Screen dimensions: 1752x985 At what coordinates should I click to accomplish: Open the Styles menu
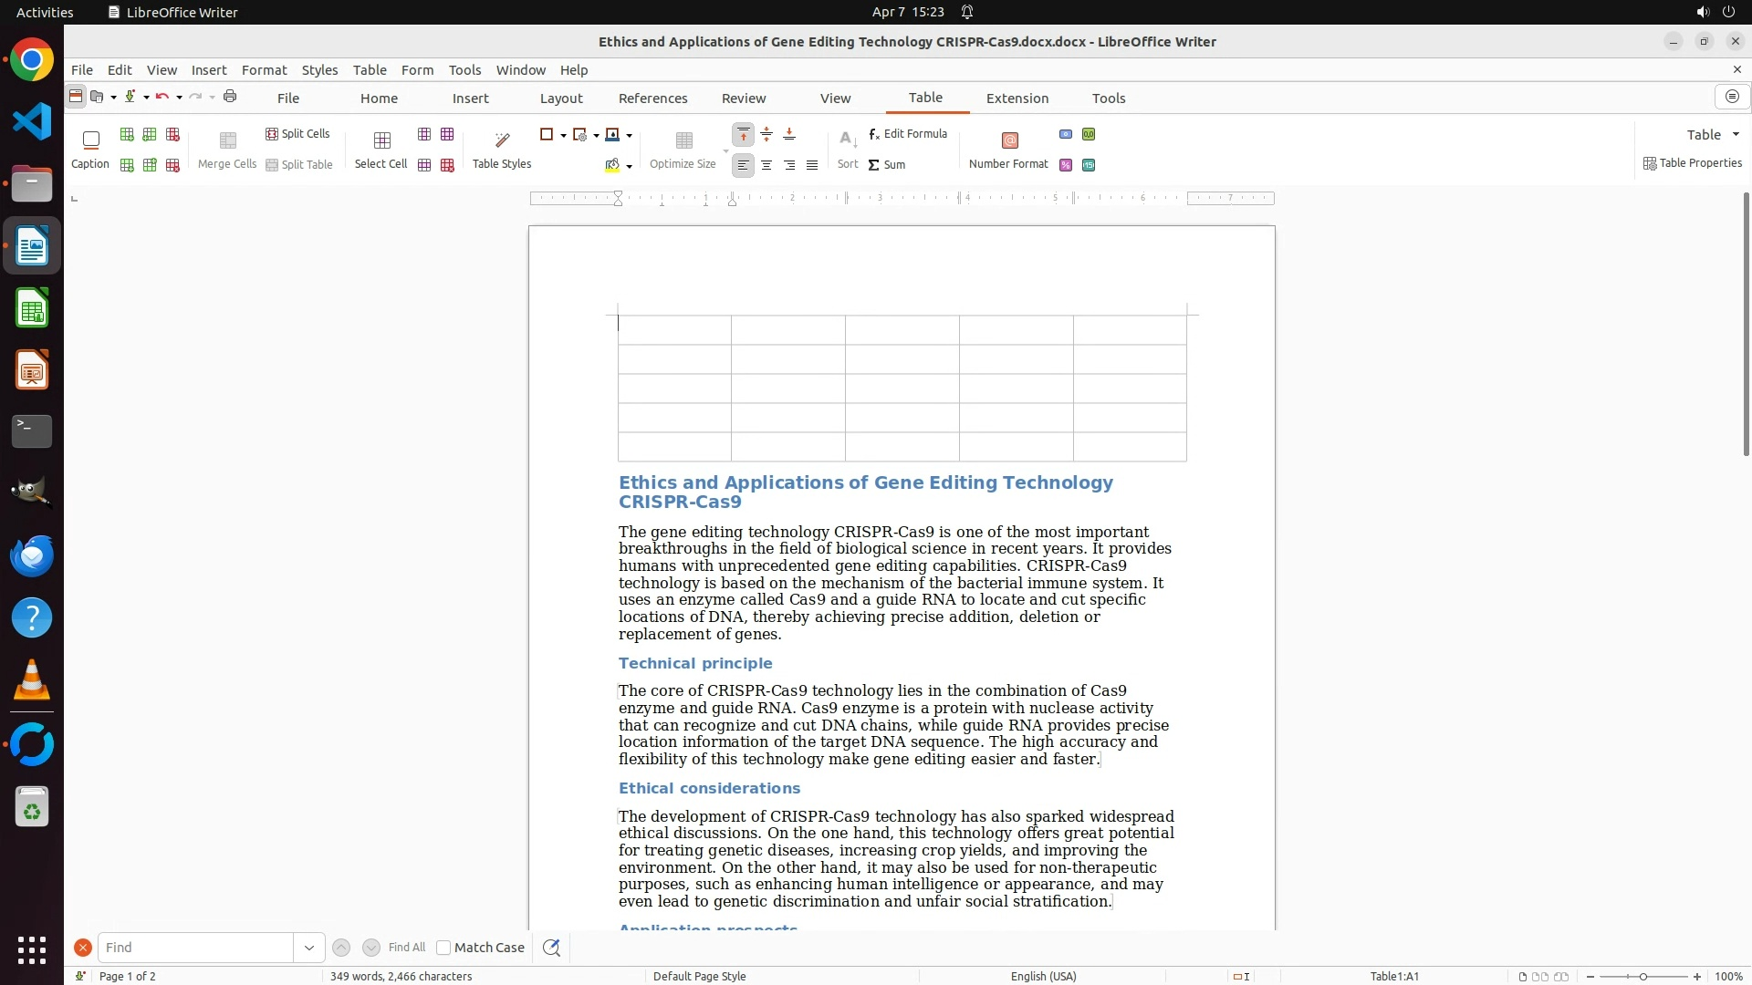click(319, 70)
